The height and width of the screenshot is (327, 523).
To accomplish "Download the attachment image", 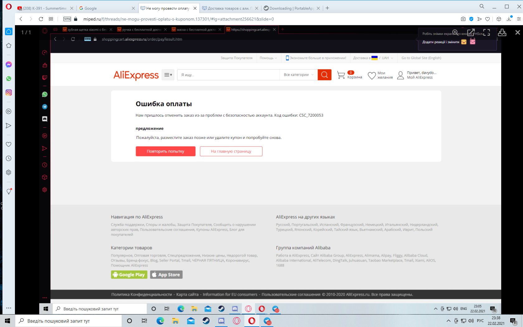I will click(502, 32).
